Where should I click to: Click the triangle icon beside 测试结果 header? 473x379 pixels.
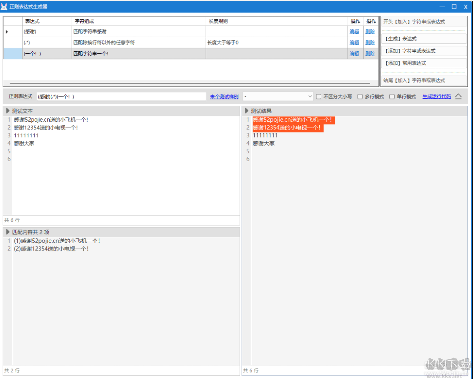[x=247, y=111]
